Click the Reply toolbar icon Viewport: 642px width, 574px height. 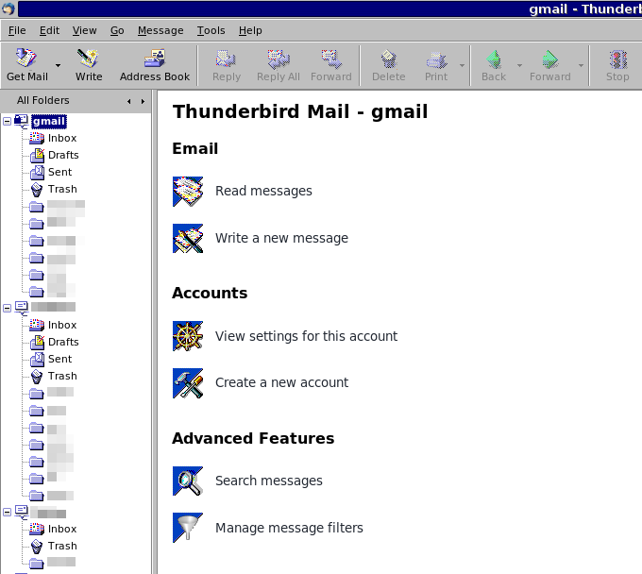pos(227,59)
